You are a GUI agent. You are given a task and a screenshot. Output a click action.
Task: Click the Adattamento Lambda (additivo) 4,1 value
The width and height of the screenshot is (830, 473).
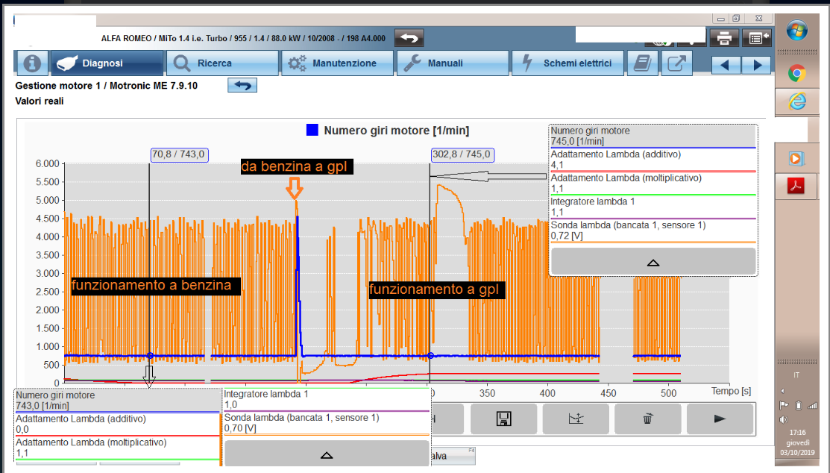pyautogui.click(x=557, y=165)
